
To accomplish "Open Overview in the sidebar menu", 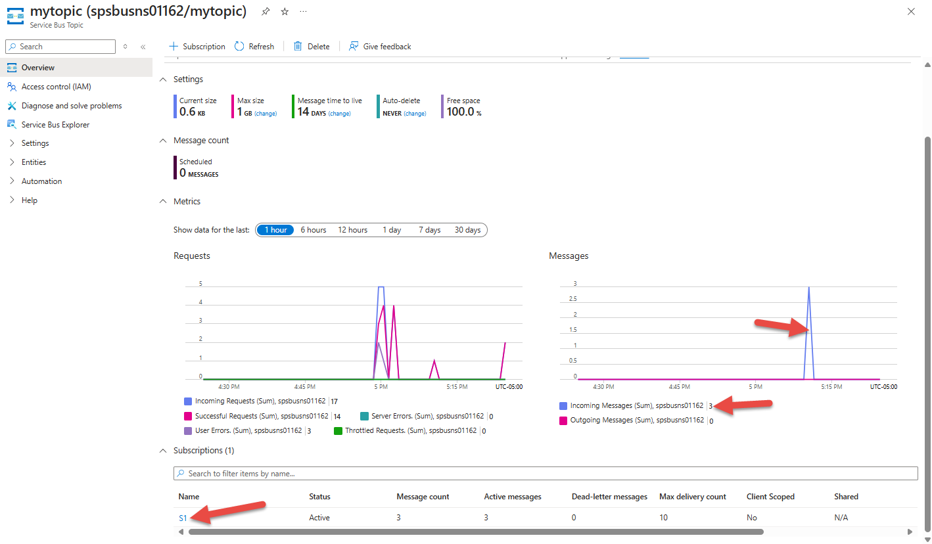I will pos(76,68).
